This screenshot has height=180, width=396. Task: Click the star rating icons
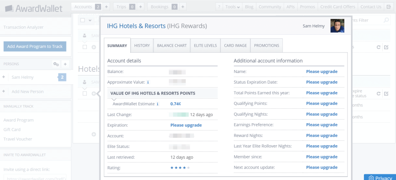180,168
